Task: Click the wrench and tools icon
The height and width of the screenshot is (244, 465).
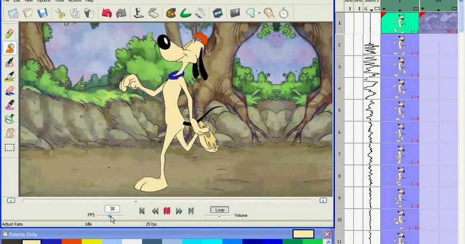Action: 201,13
